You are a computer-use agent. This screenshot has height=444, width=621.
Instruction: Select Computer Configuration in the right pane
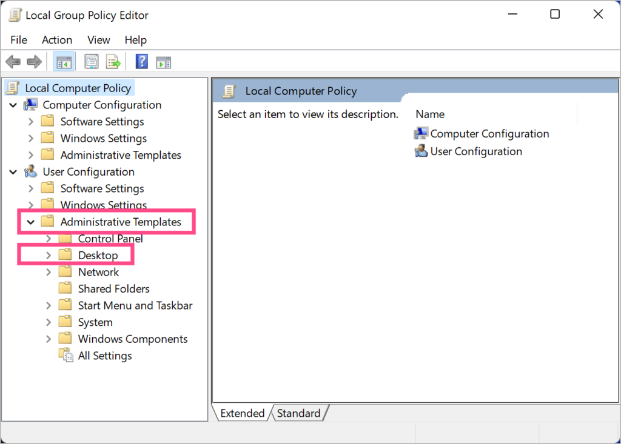(x=488, y=133)
